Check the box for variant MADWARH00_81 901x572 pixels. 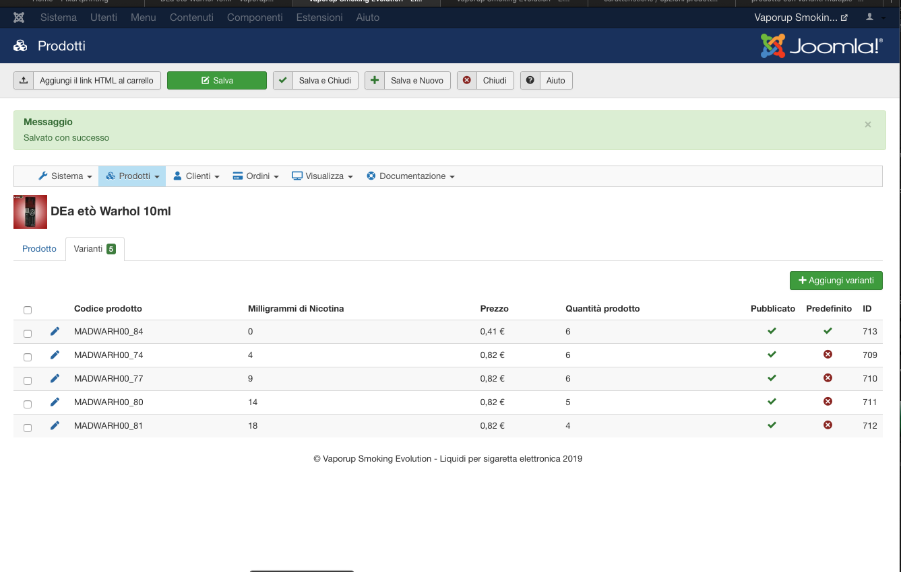point(28,428)
